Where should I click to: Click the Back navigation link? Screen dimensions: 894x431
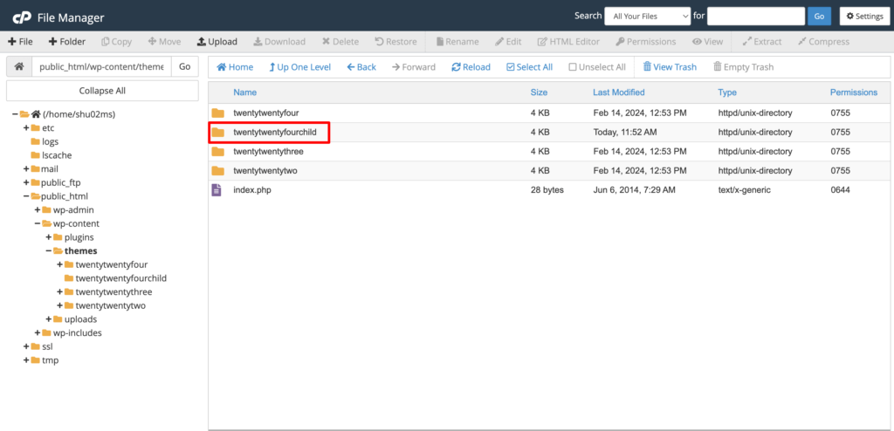361,66
